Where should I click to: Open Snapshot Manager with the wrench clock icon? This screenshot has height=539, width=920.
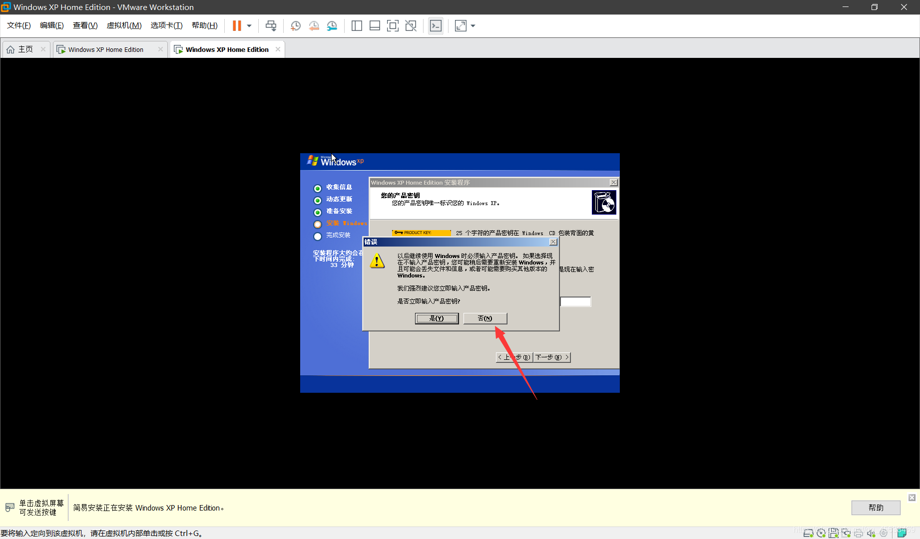(x=332, y=25)
